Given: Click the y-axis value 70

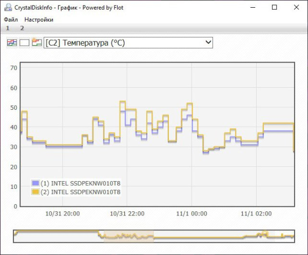Looking at the screenshot, I should pyautogui.click(x=14, y=68).
